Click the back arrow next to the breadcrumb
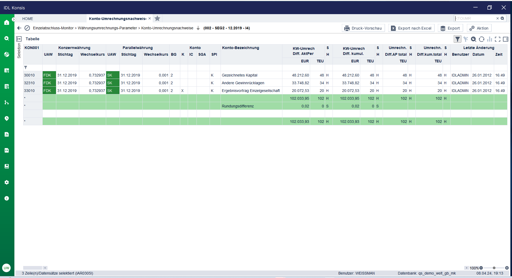This screenshot has height=278, width=512. (x=19, y=28)
